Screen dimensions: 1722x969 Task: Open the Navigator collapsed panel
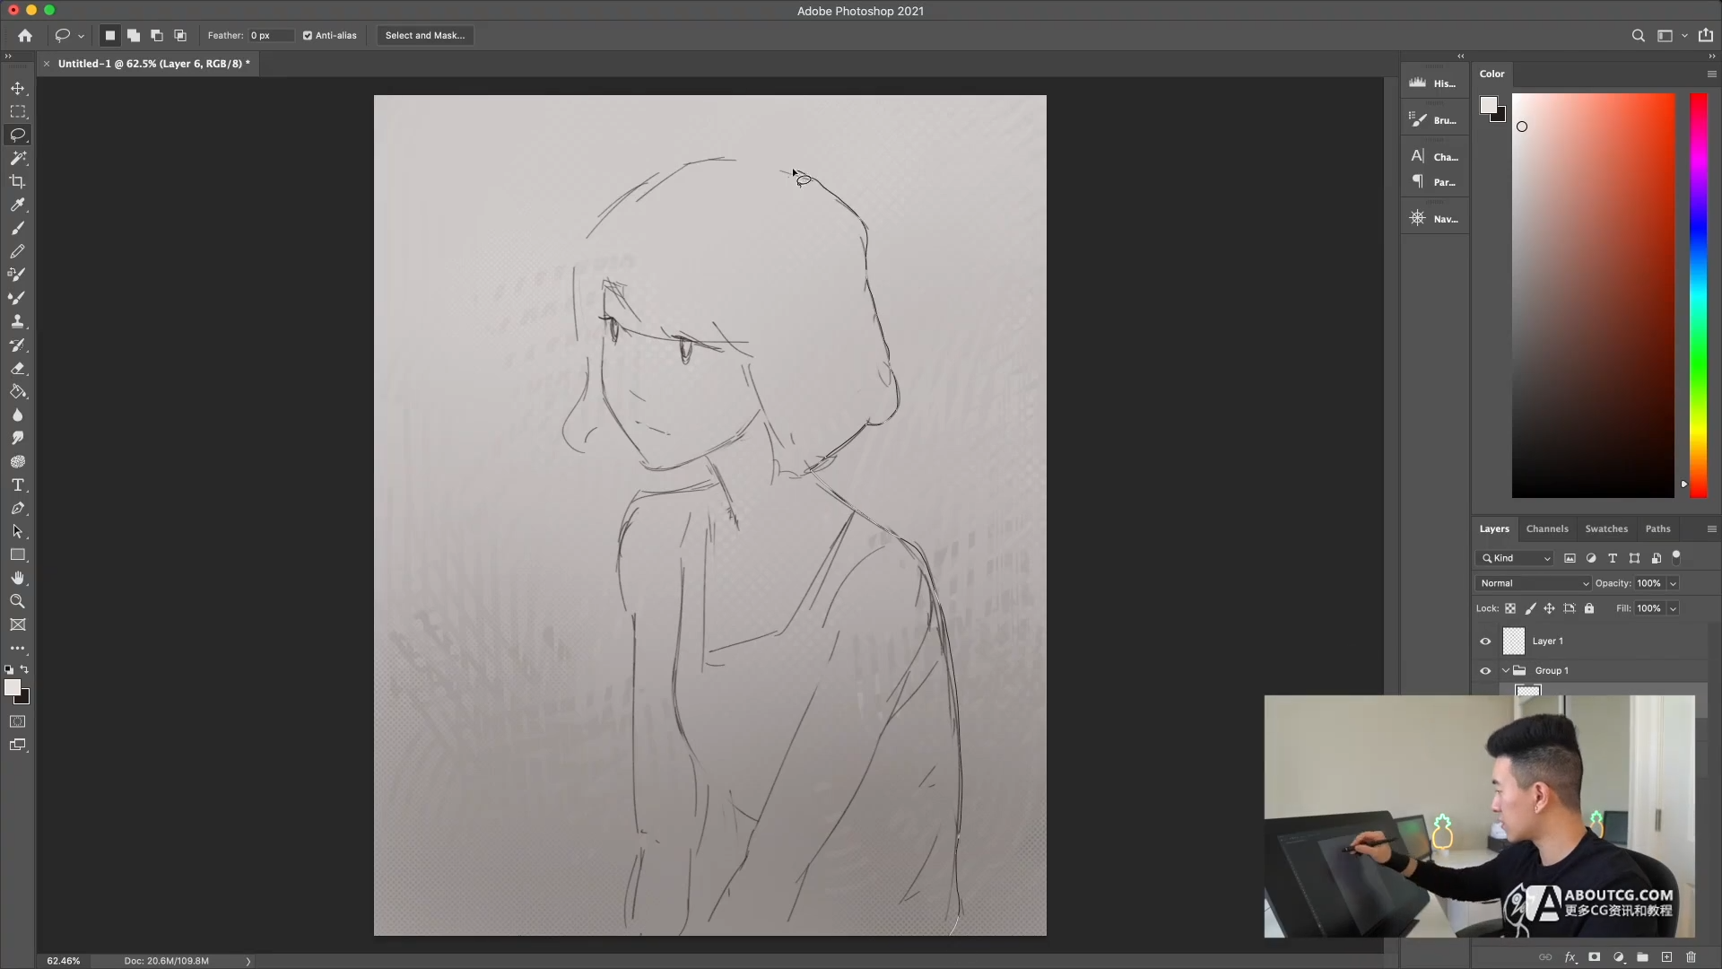pyautogui.click(x=1434, y=218)
